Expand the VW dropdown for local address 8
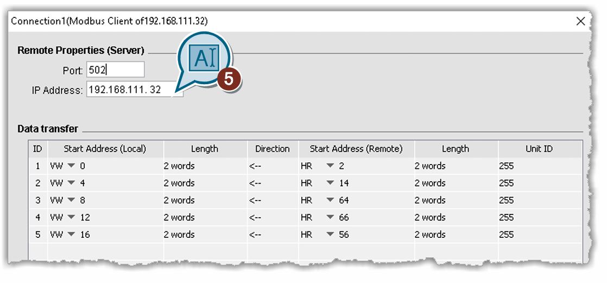 click(x=71, y=200)
